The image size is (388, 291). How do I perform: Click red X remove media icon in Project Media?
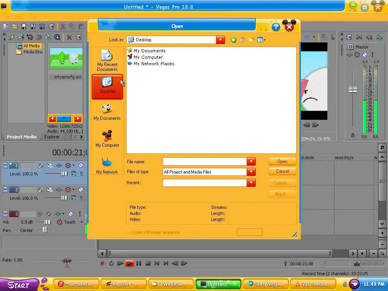(x=69, y=38)
